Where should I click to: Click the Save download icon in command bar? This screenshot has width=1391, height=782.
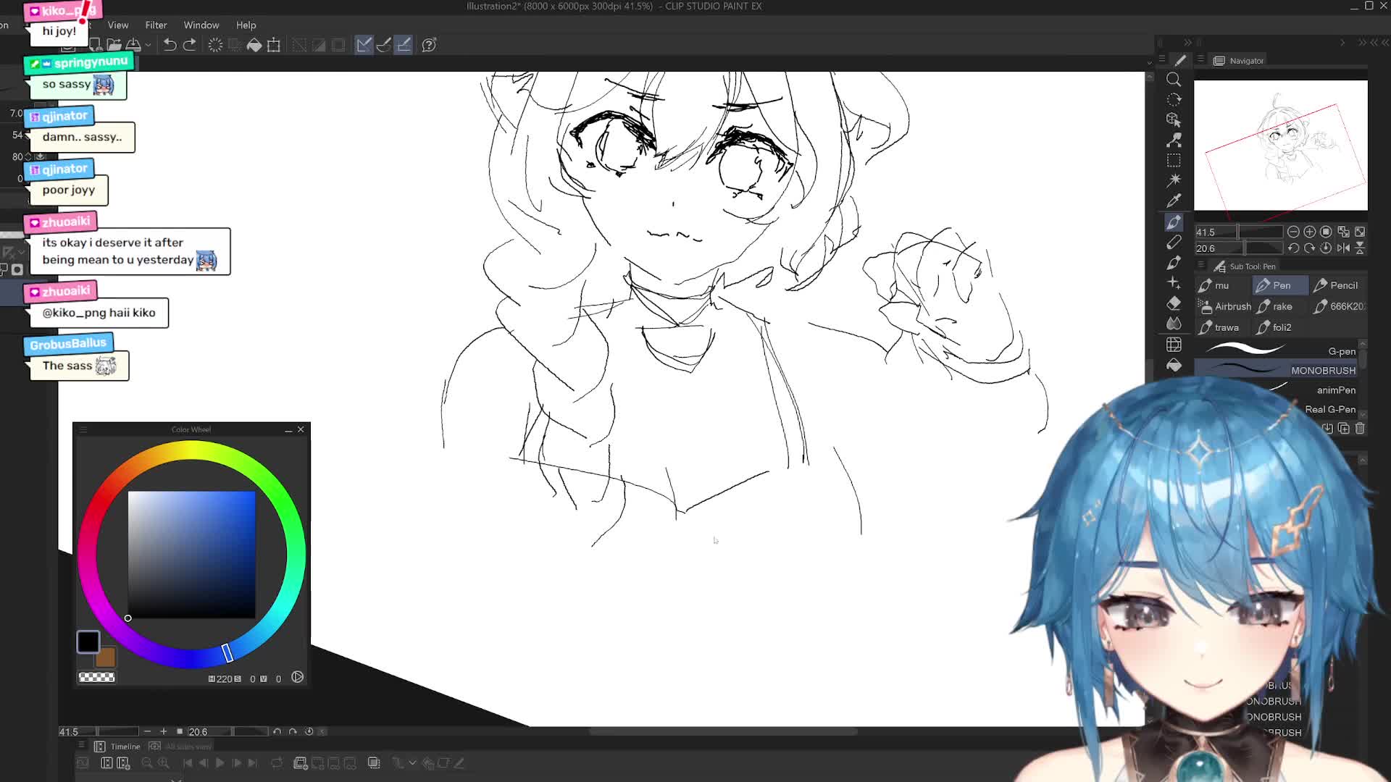[x=133, y=45]
